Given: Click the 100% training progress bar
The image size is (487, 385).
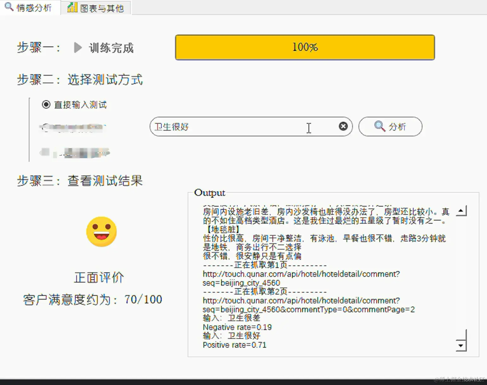Looking at the screenshot, I should [x=305, y=47].
